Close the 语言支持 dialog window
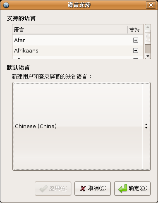Image resolution: width=158 pixels, height=203 pixels. pos(151,5)
